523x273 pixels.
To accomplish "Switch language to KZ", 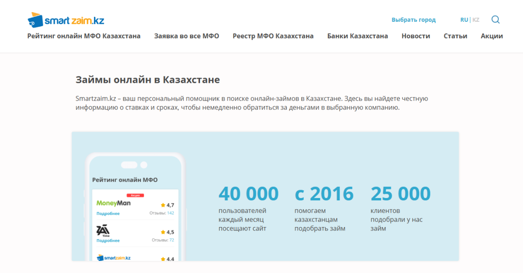I will coord(476,20).
